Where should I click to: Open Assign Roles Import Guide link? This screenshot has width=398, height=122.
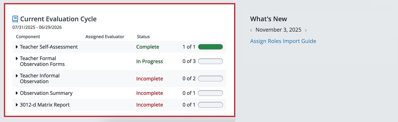point(283,41)
